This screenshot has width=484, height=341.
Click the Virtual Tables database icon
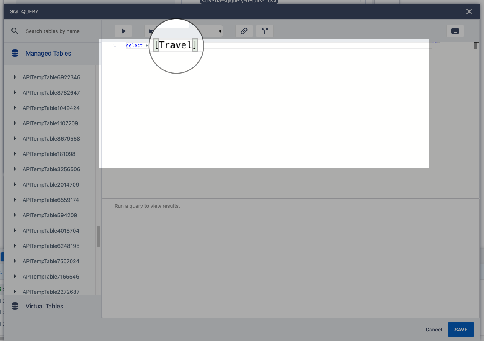pyautogui.click(x=15, y=306)
